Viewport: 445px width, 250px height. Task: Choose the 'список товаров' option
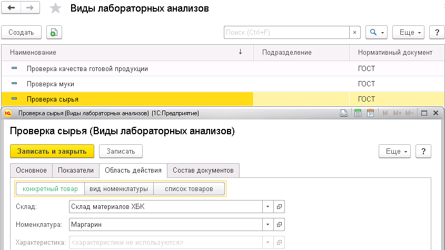[x=189, y=189]
